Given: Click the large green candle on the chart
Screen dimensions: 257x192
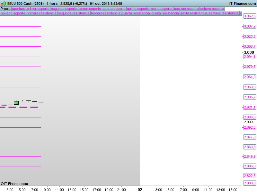Looking at the screenshot, I should click(16, 103).
